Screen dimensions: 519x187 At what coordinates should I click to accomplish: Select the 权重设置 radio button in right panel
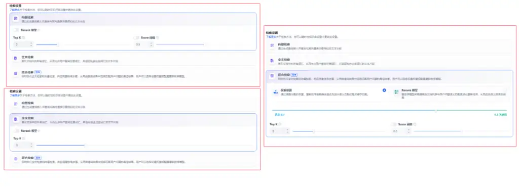coord(384,90)
